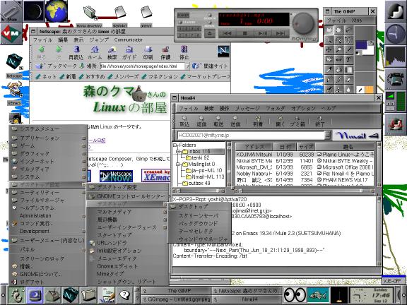Select the Move tool in GIMP toolbox
This screenshot has width=407, height=305.
[329, 50]
